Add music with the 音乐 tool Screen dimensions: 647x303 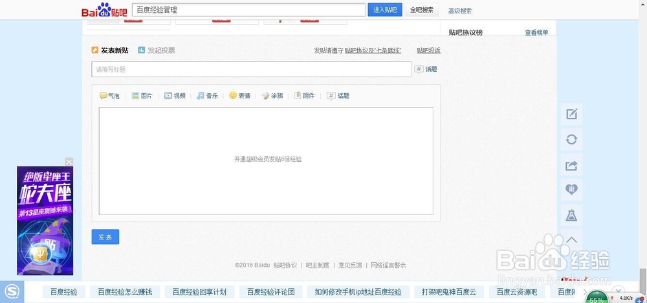207,96
